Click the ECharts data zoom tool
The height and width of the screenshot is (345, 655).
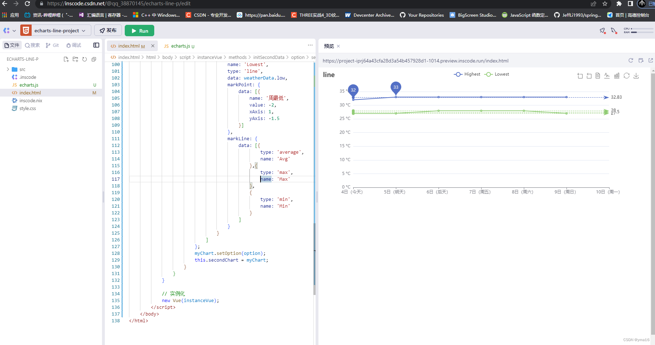(580, 76)
